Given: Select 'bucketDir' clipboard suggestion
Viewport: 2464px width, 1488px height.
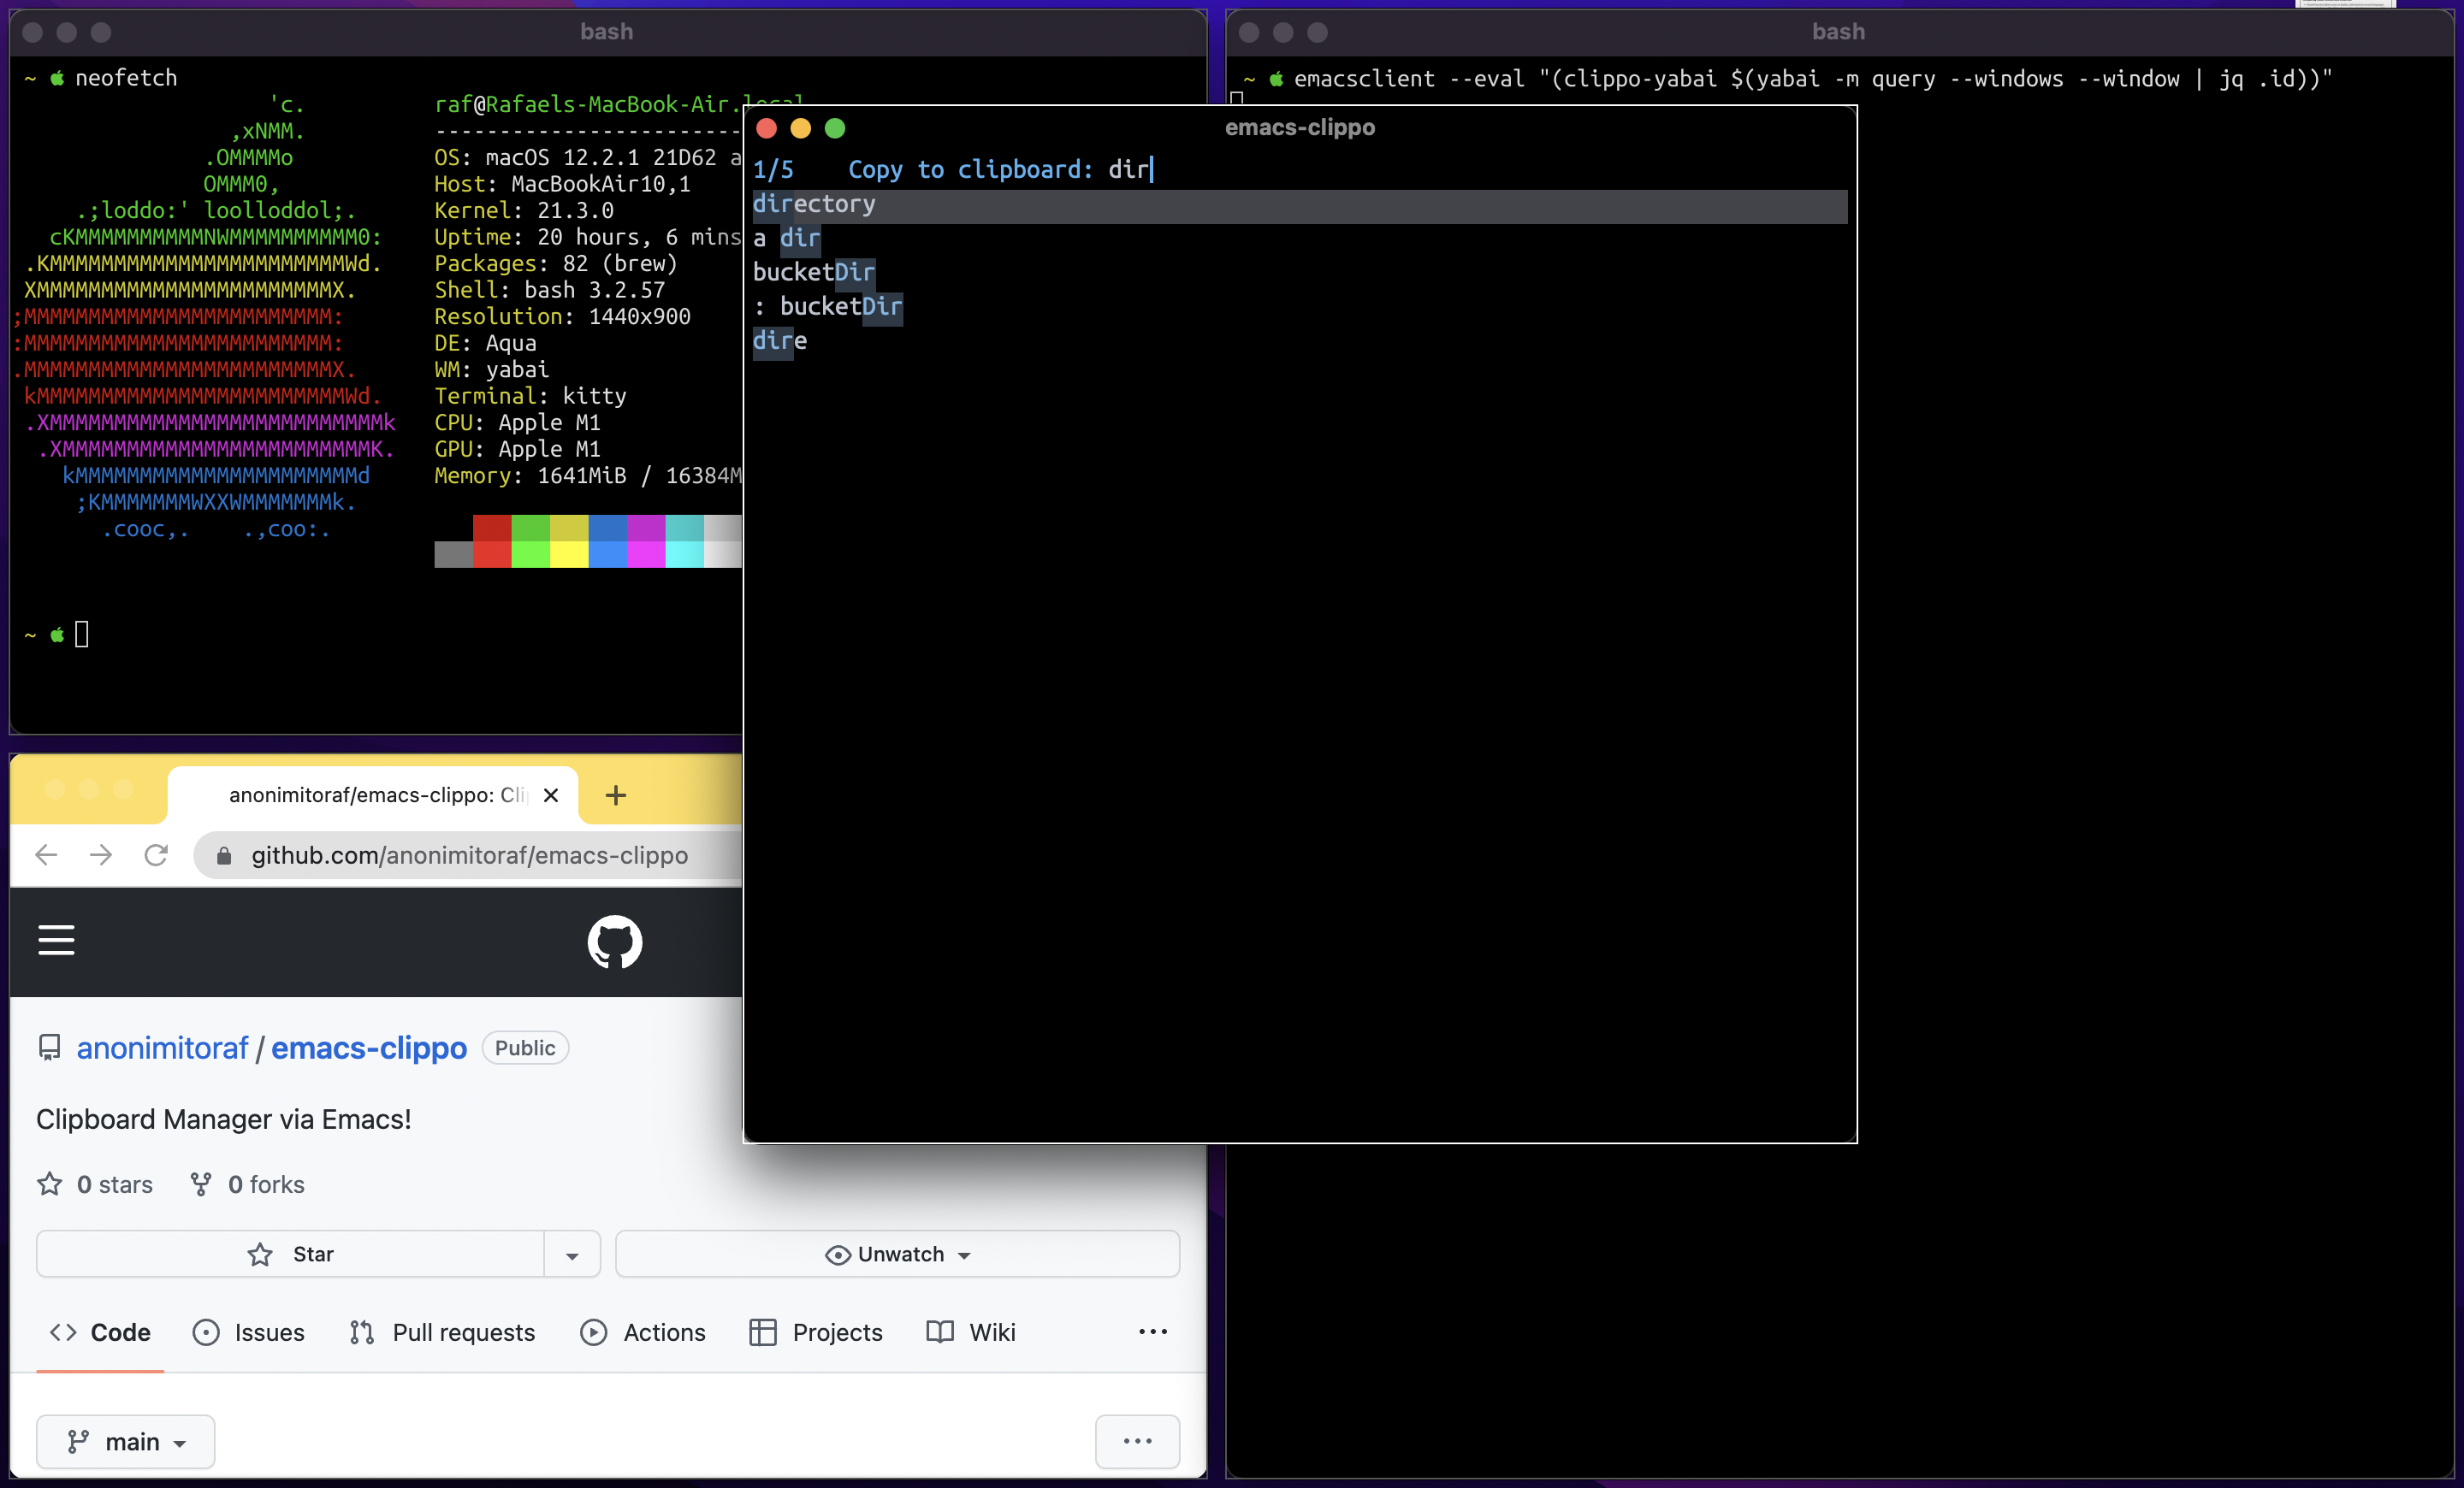Looking at the screenshot, I should click(811, 271).
